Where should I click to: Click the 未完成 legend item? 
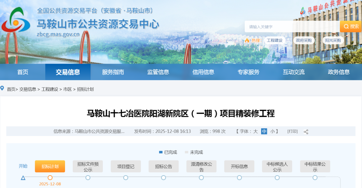pyautogui.click(x=194, y=152)
